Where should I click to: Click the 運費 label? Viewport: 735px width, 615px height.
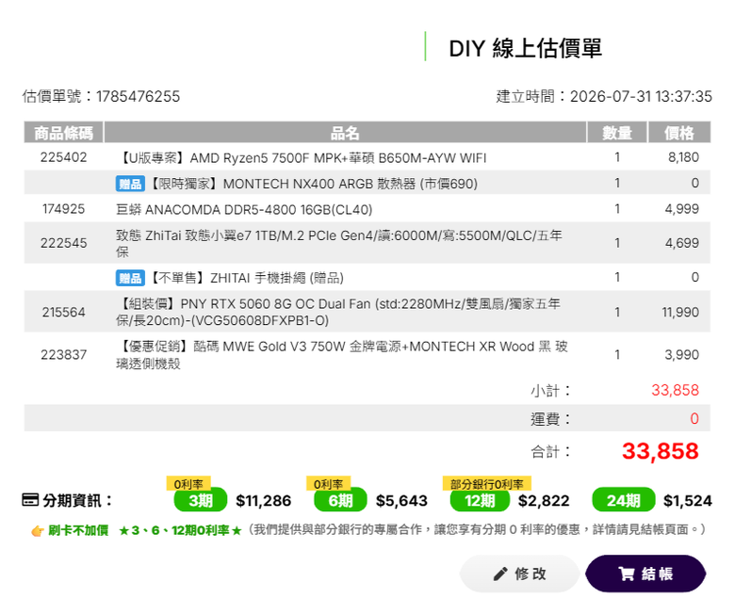click(x=550, y=419)
